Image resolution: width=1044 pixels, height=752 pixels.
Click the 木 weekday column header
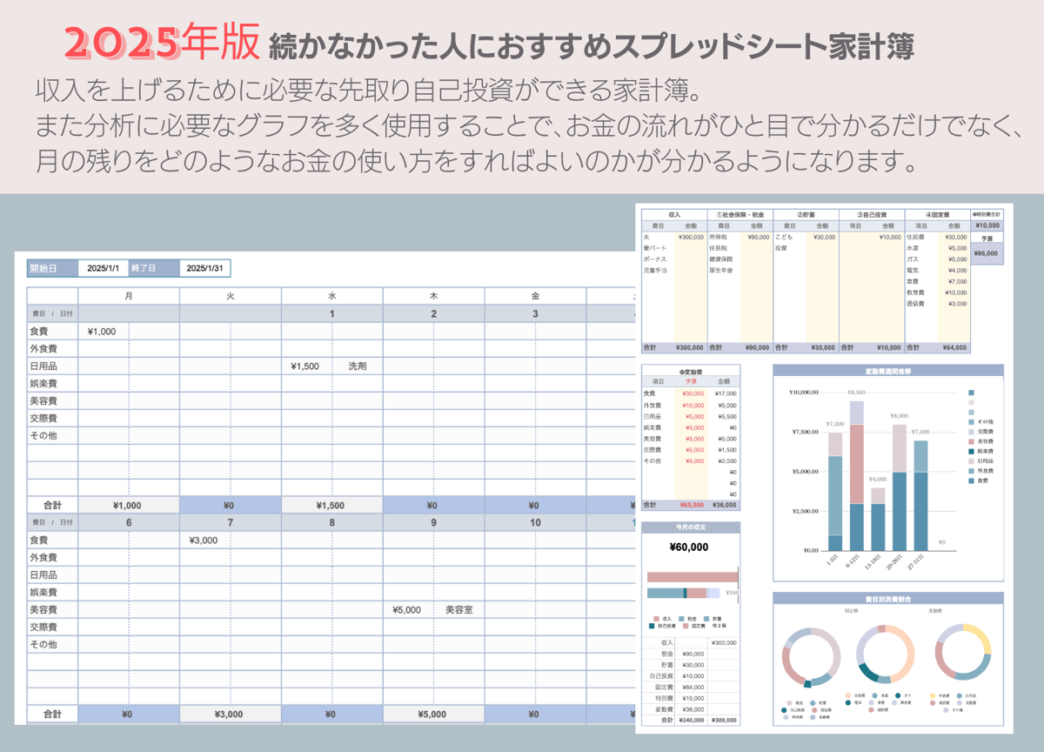(x=433, y=296)
